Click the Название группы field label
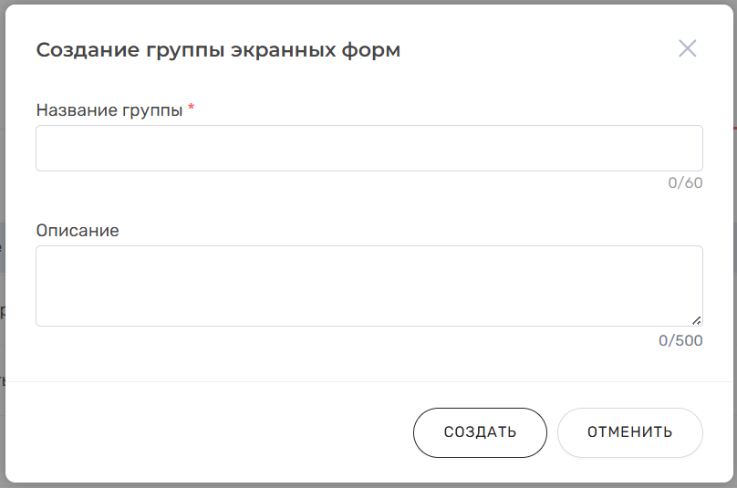737x488 pixels. coord(109,110)
